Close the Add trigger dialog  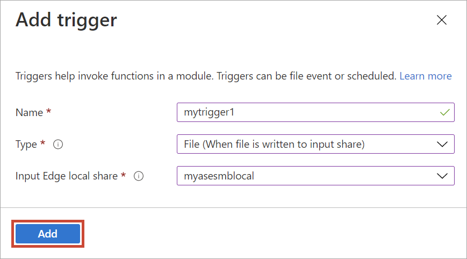click(x=441, y=20)
